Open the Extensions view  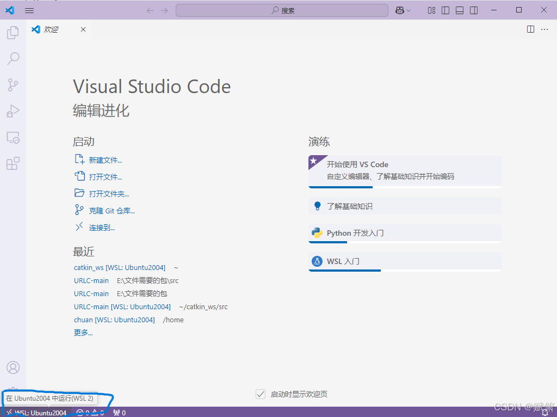tap(13, 163)
